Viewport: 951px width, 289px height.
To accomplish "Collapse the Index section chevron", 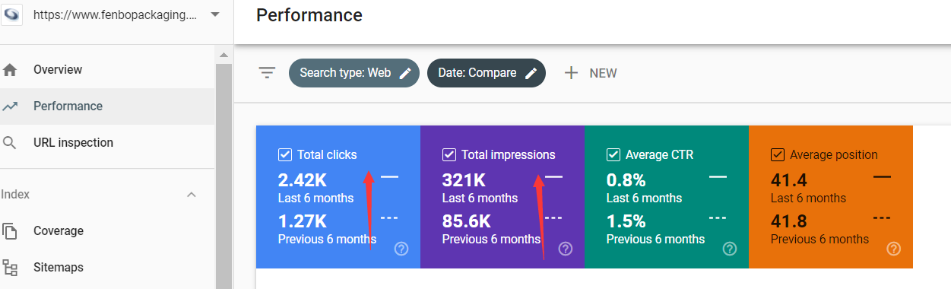I will point(192,195).
